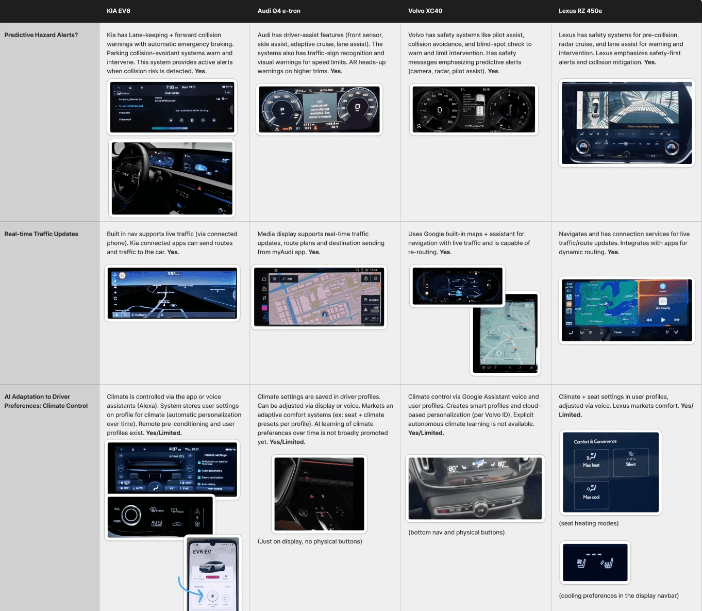This screenshot has width=702, height=611.
Task: Tap the back arrow on Kia climate settings screen
Action: click(x=121, y=450)
